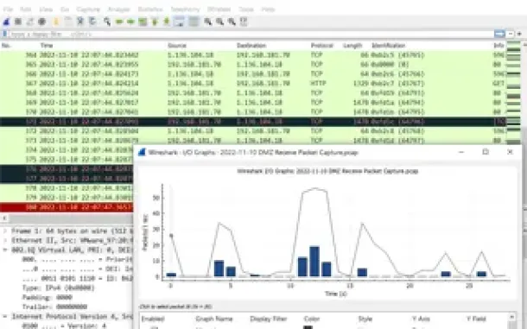Open a capture file with the folder icon

(x=56, y=22)
